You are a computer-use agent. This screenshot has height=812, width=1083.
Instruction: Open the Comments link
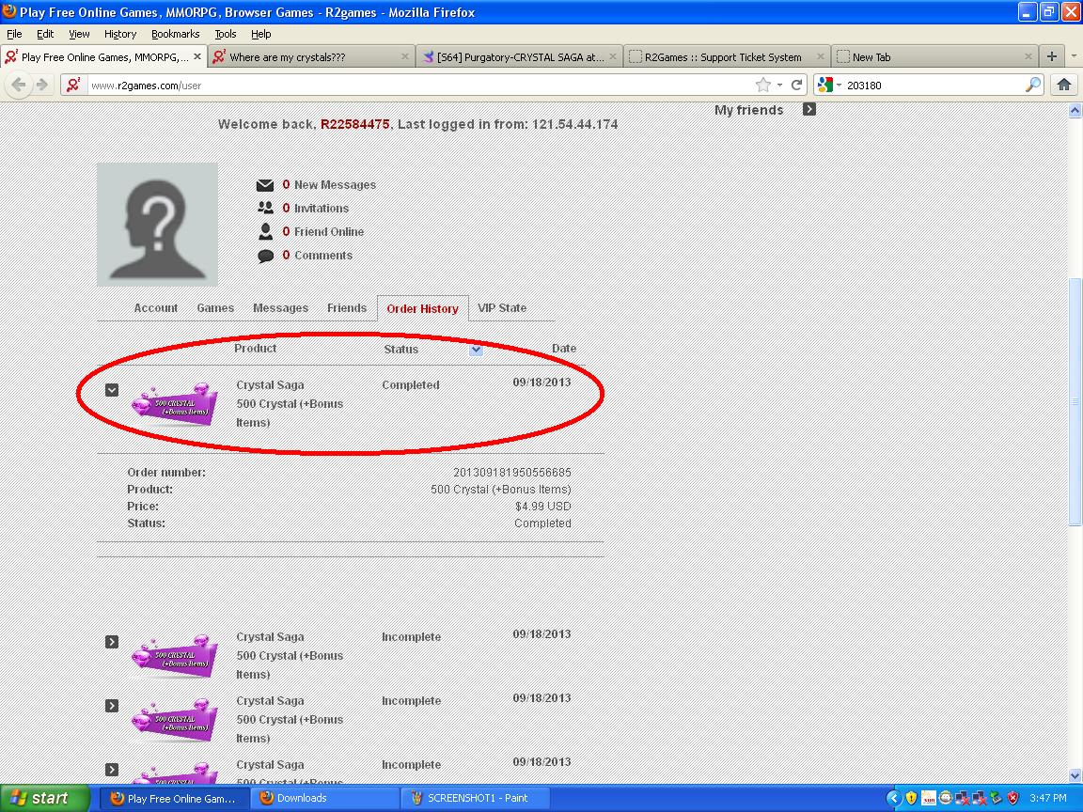click(x=323, y=256)
